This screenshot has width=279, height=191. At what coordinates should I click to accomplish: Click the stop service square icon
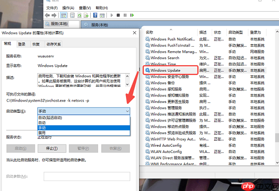118,15
